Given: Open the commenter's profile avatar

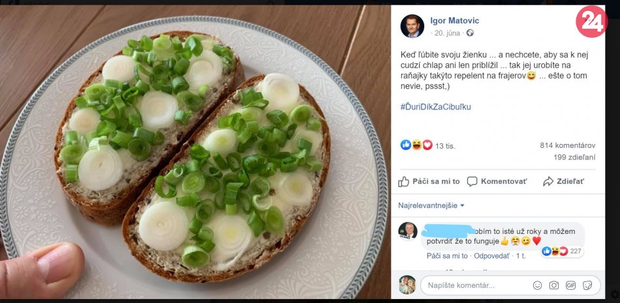Looking at the screenshot, I should [408, 231].
